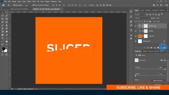The height and width of the screenshot is (95, 169).
Task: Switch to the 0061.psd document tab
Action: tap(19, 9)
